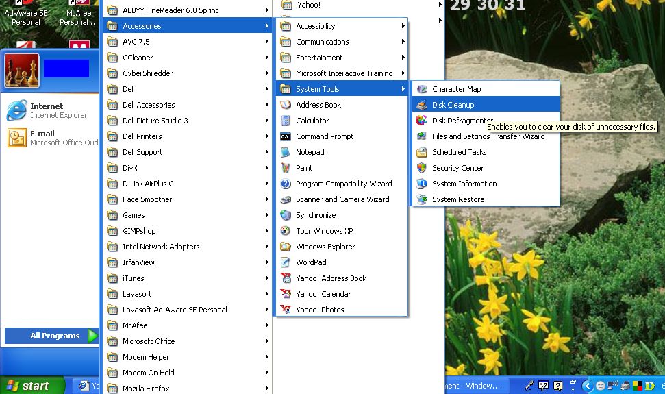Open the McAfee program folder
The image size is (665, 394).
click(x=187, y=325)
